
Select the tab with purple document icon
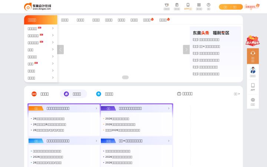[x=73, y=94]
